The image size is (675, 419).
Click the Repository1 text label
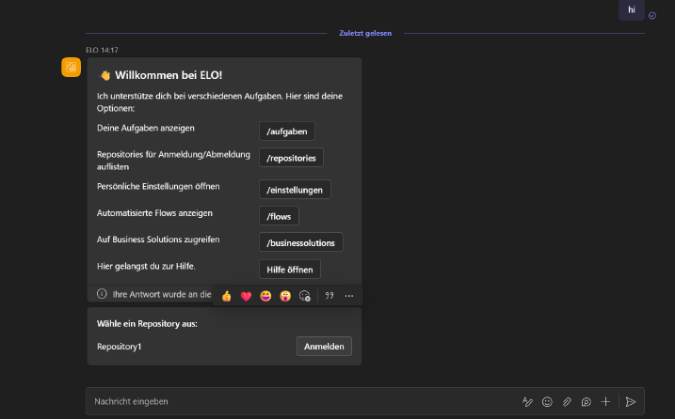click(119, 347)
